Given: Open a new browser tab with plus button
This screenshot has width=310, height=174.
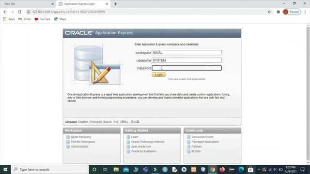Looking at the screenshot, I should 115,4.
